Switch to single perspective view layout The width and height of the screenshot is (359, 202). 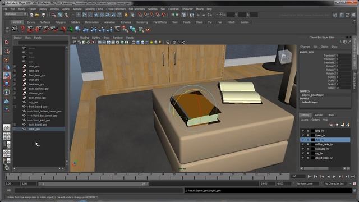tap(7, 127)
